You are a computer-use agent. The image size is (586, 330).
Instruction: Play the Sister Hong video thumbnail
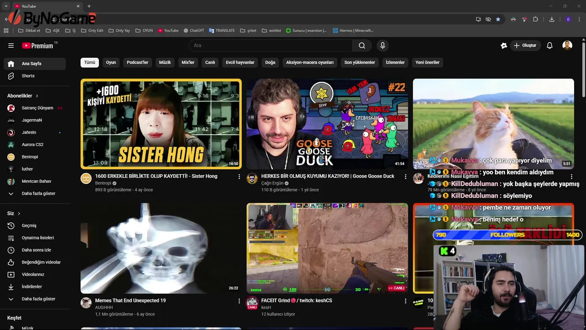click(161, 124)
